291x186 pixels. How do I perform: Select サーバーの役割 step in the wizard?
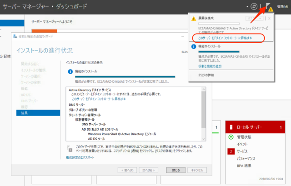click(30, 82)
